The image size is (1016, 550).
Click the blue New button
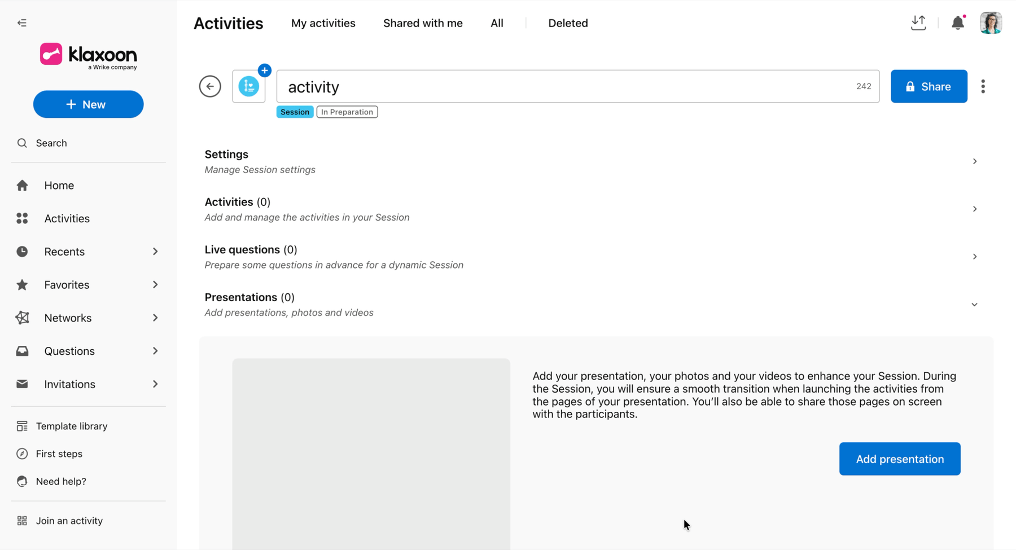pos(89,104)
